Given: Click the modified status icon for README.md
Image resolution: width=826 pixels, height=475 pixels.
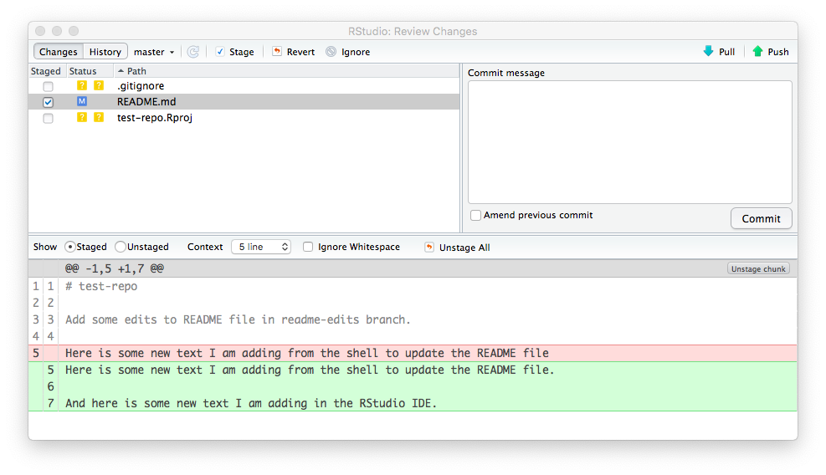Looking at the screenshot, I should pos(82,101).
